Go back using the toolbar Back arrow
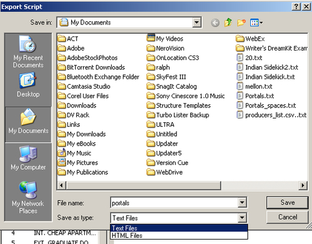The image size is (312, 244). (215, 22)
